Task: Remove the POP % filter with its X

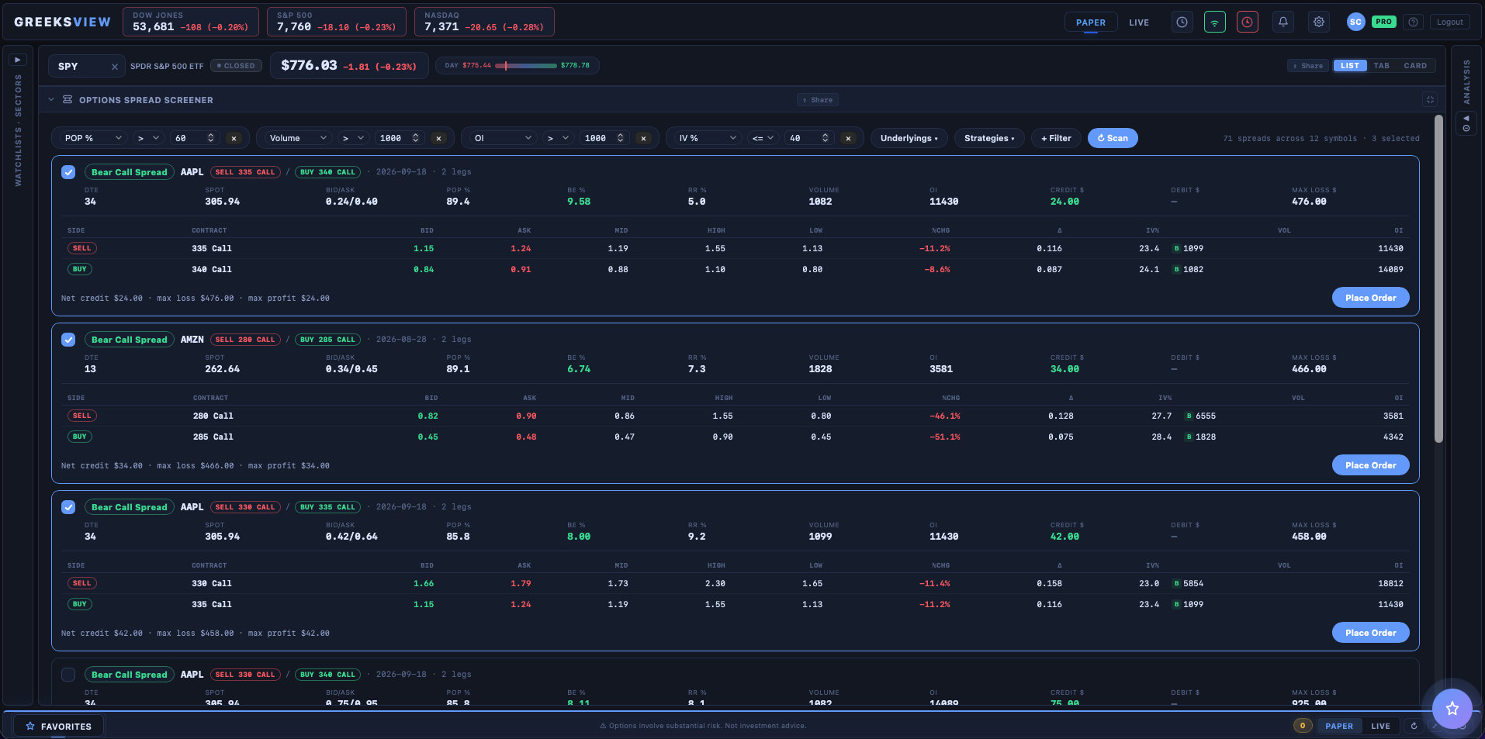Action: tap(234, 138)
